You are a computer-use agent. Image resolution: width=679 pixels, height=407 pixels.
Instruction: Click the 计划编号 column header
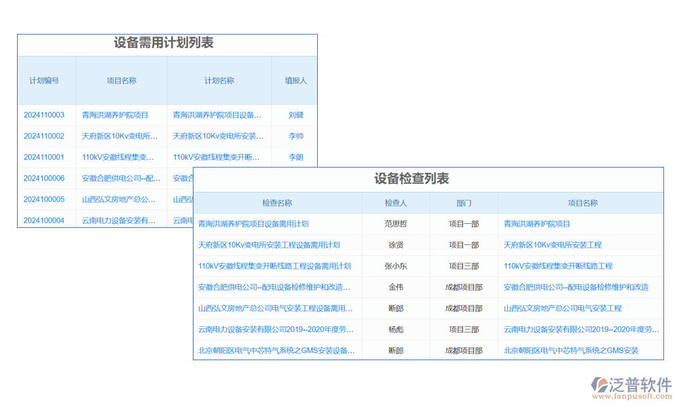44,80
